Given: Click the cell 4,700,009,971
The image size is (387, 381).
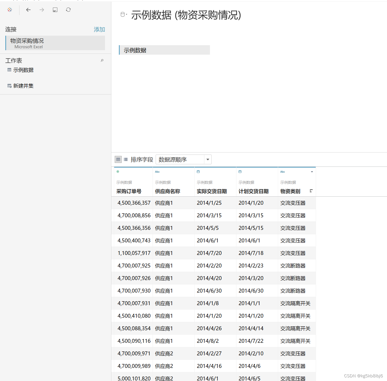Looking at the screenshot, I should tap(134, 353).
